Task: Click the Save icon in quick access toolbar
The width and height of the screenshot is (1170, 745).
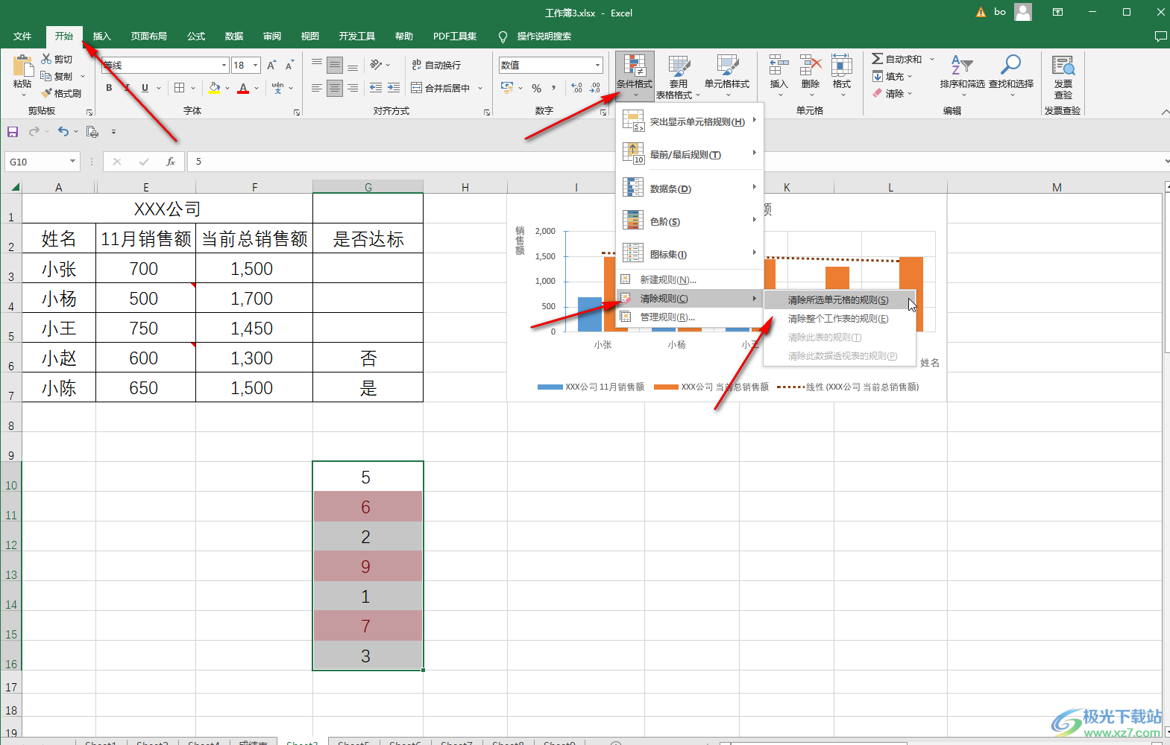Action: [x=13, y=132]
